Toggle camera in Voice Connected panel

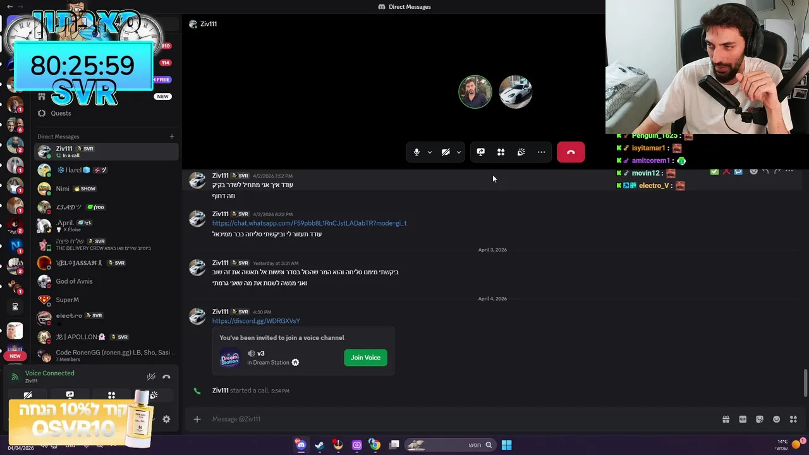28,395
